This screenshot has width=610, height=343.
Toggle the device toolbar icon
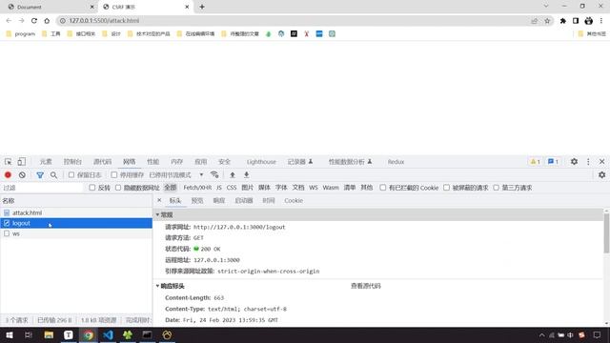point(21,161)
